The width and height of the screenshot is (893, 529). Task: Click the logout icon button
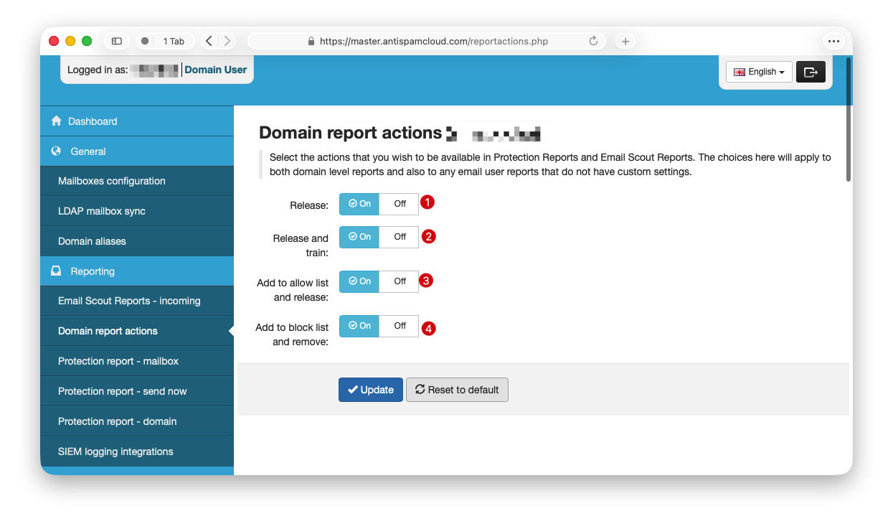[811, 72]
